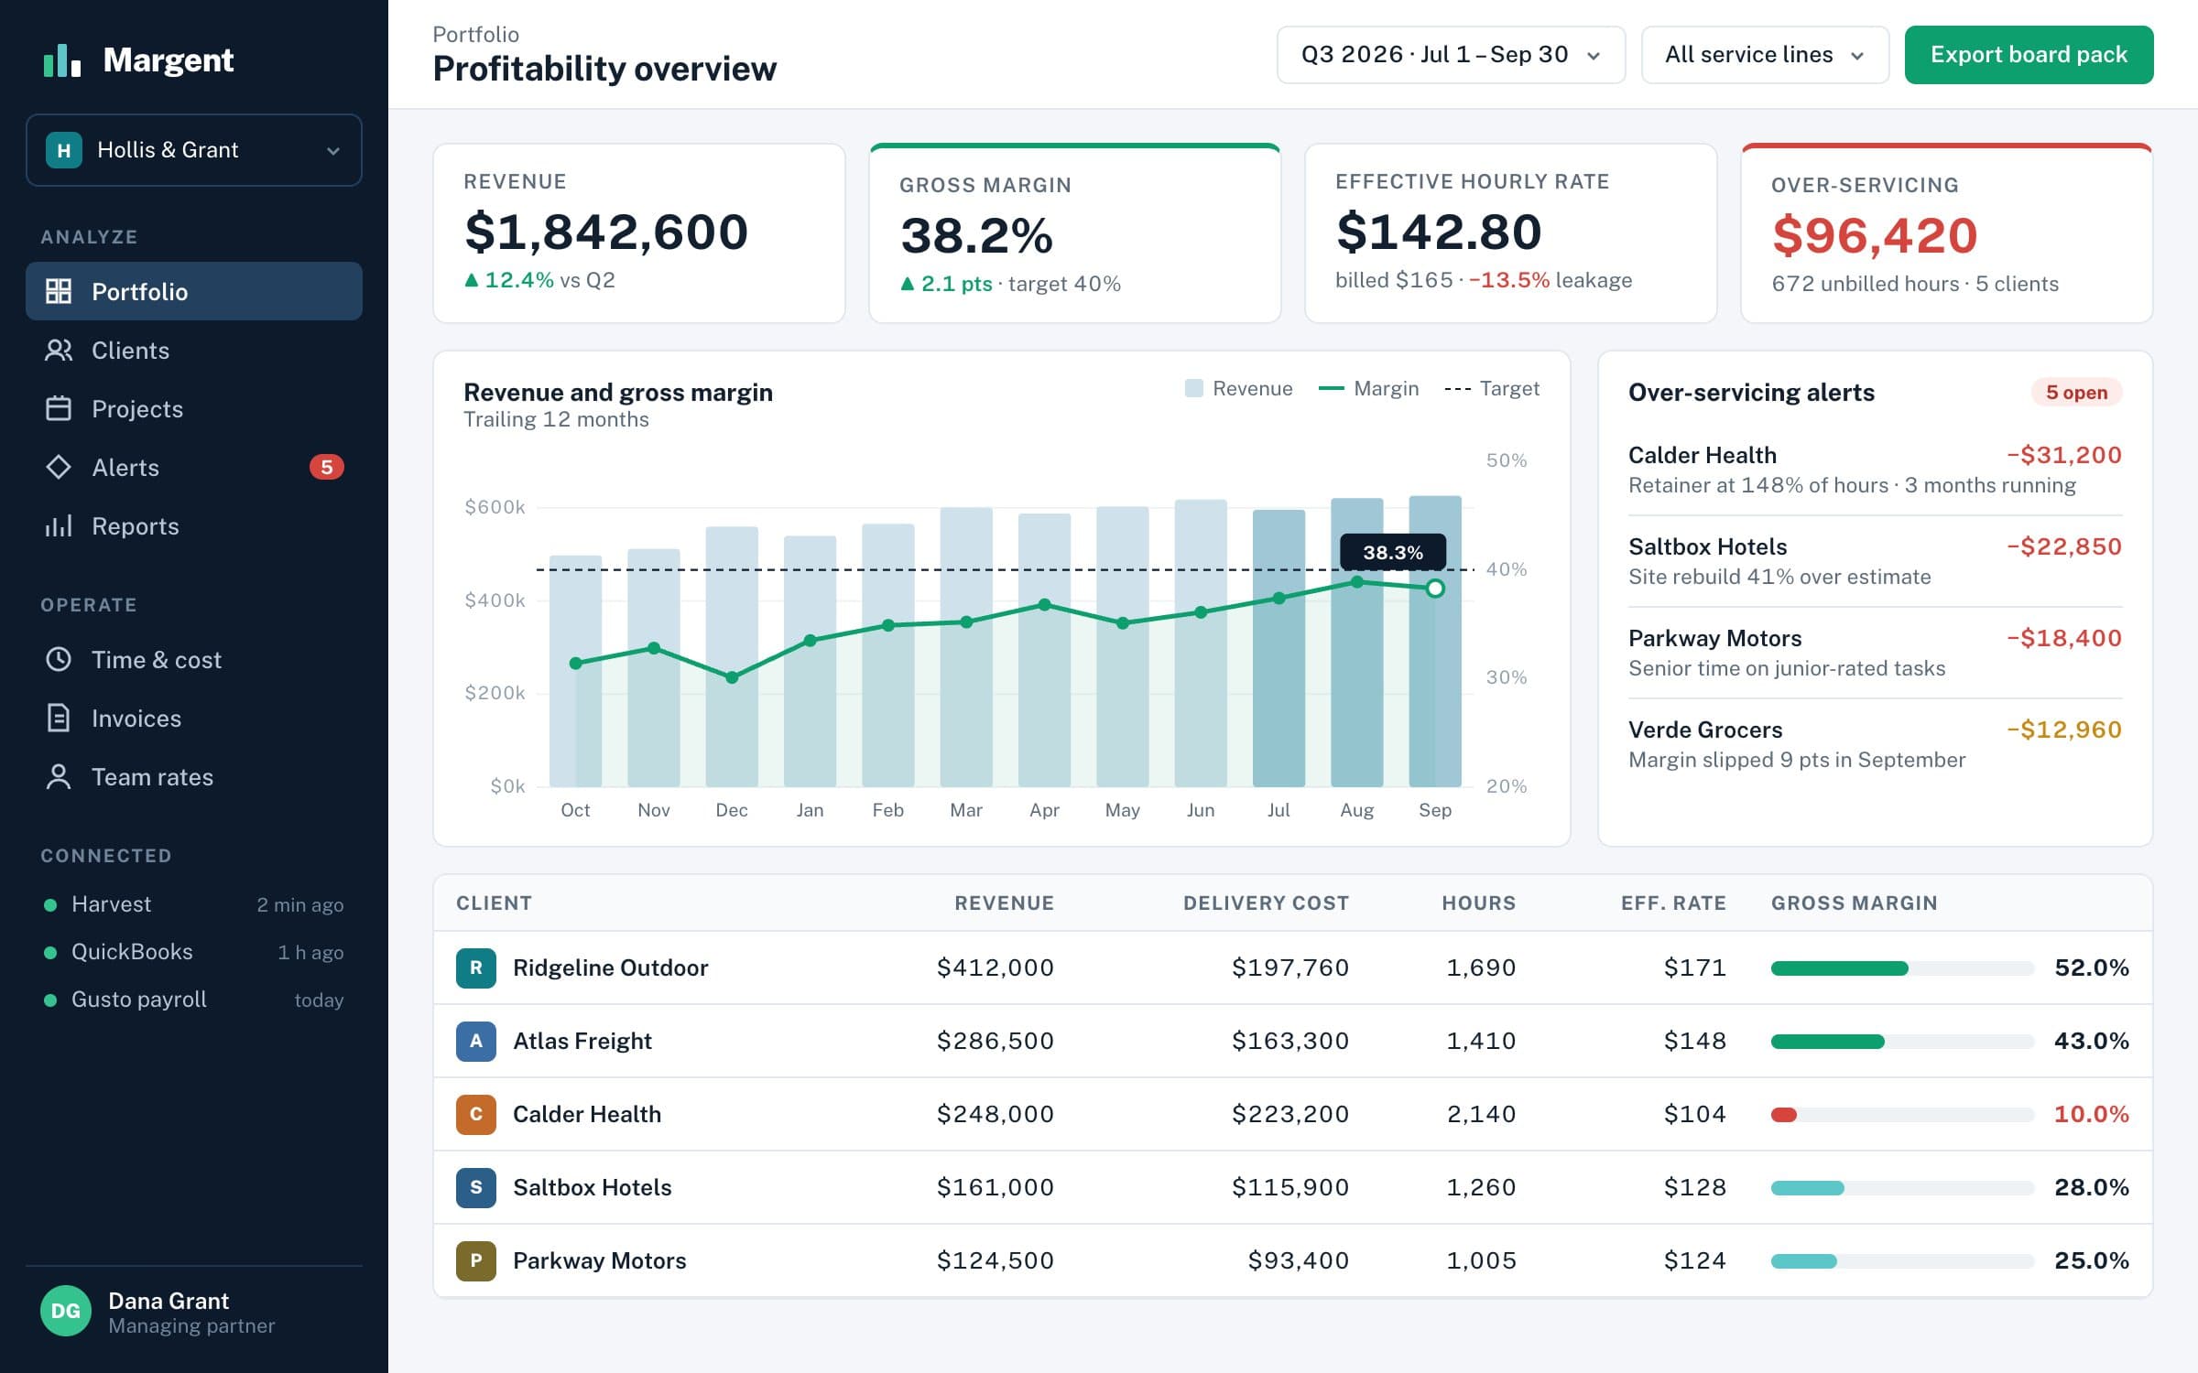Click the Saltbox Hotels S avatar
Image resolution: width=2198 pixels, height=1373 pixels.
click(476, 1187)
